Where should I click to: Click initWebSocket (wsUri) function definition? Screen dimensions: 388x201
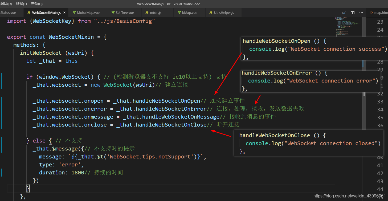57,53
